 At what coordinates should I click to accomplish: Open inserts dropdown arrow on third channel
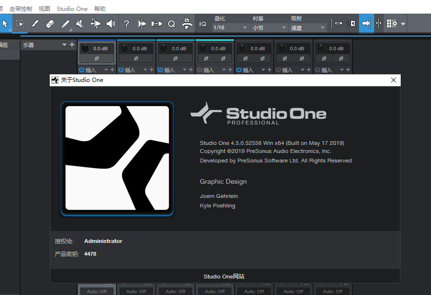[x=184, y=70]
